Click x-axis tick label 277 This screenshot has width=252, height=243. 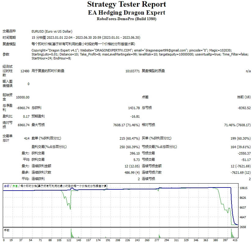point(157,240)
